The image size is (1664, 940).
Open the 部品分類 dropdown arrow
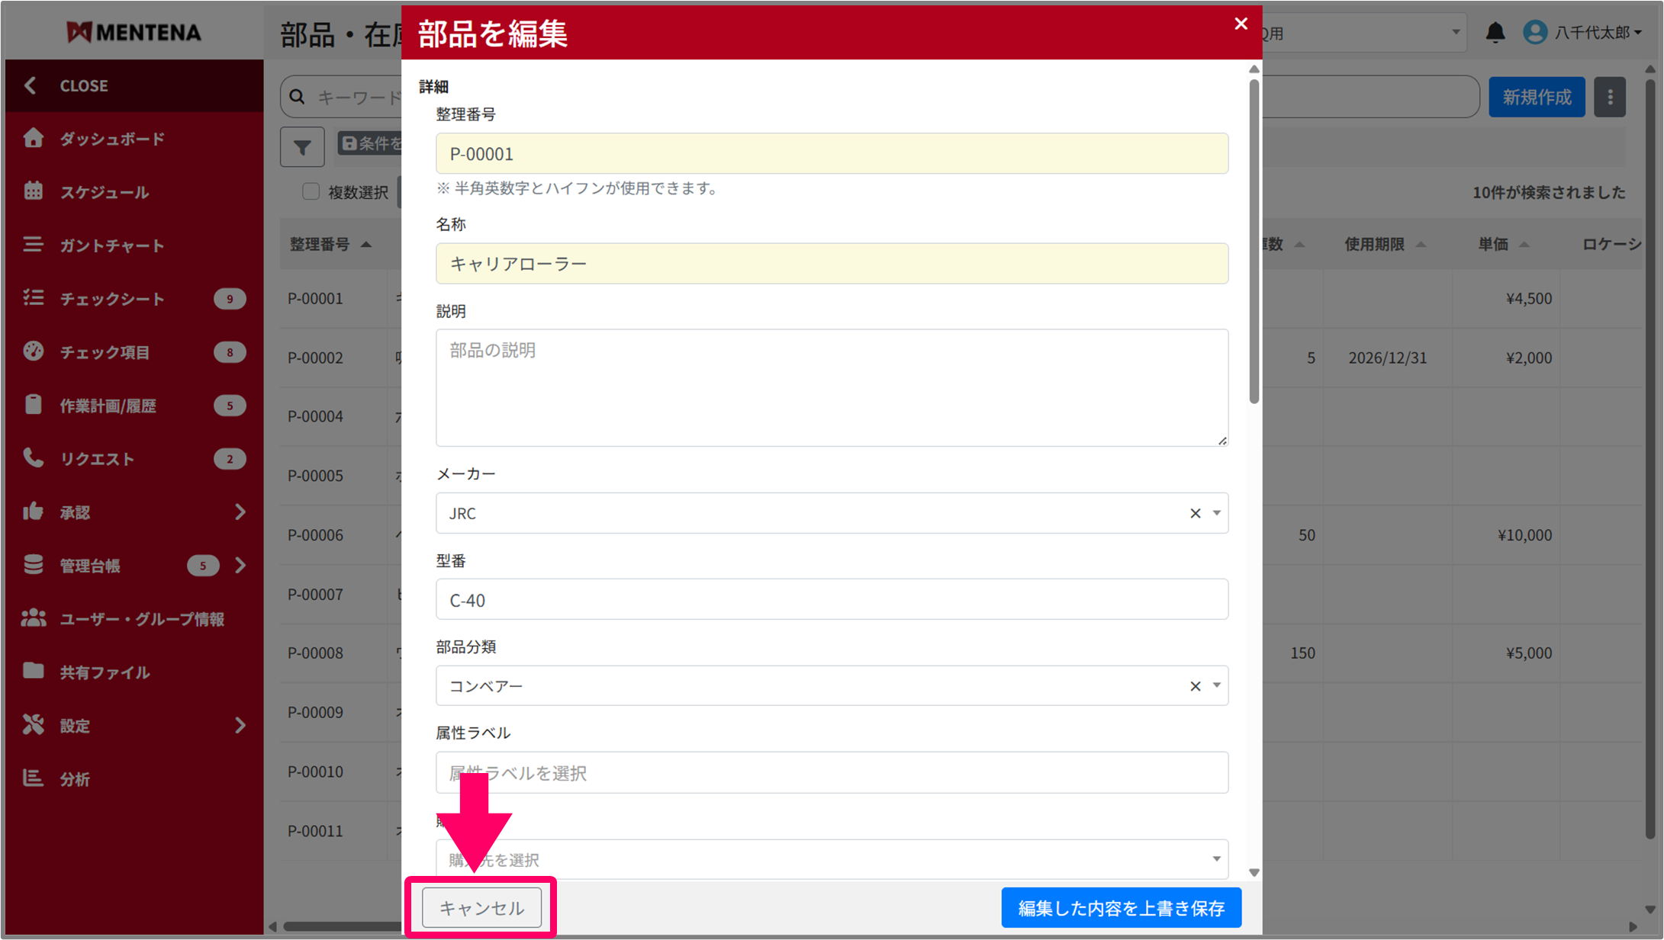(1216, 685)
